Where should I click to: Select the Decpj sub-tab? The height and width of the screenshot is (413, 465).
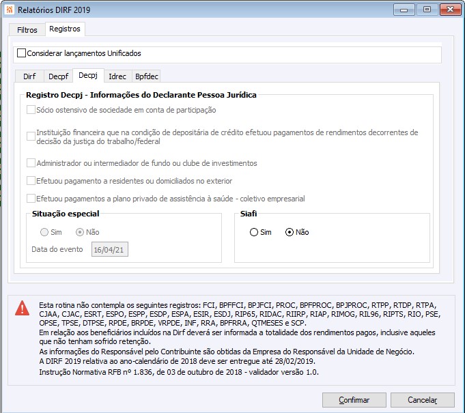[88, 75]
